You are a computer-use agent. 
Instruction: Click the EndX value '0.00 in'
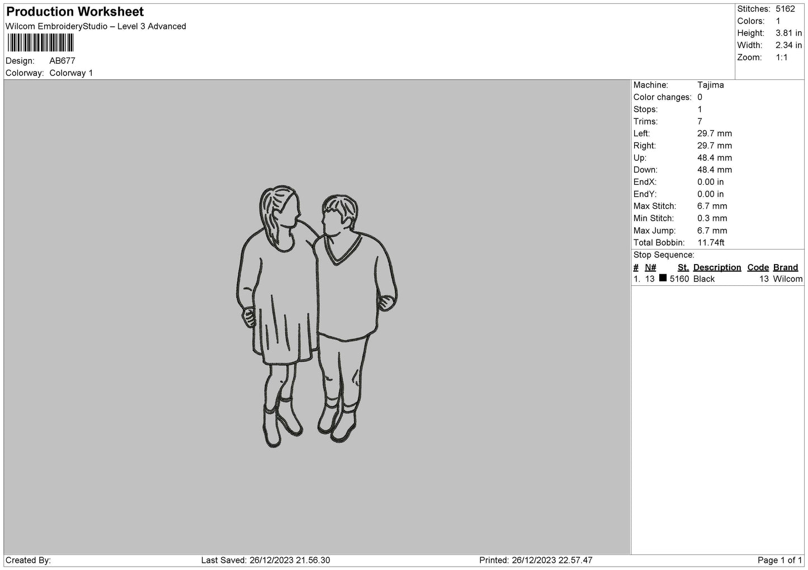click(x=711, y=182)
